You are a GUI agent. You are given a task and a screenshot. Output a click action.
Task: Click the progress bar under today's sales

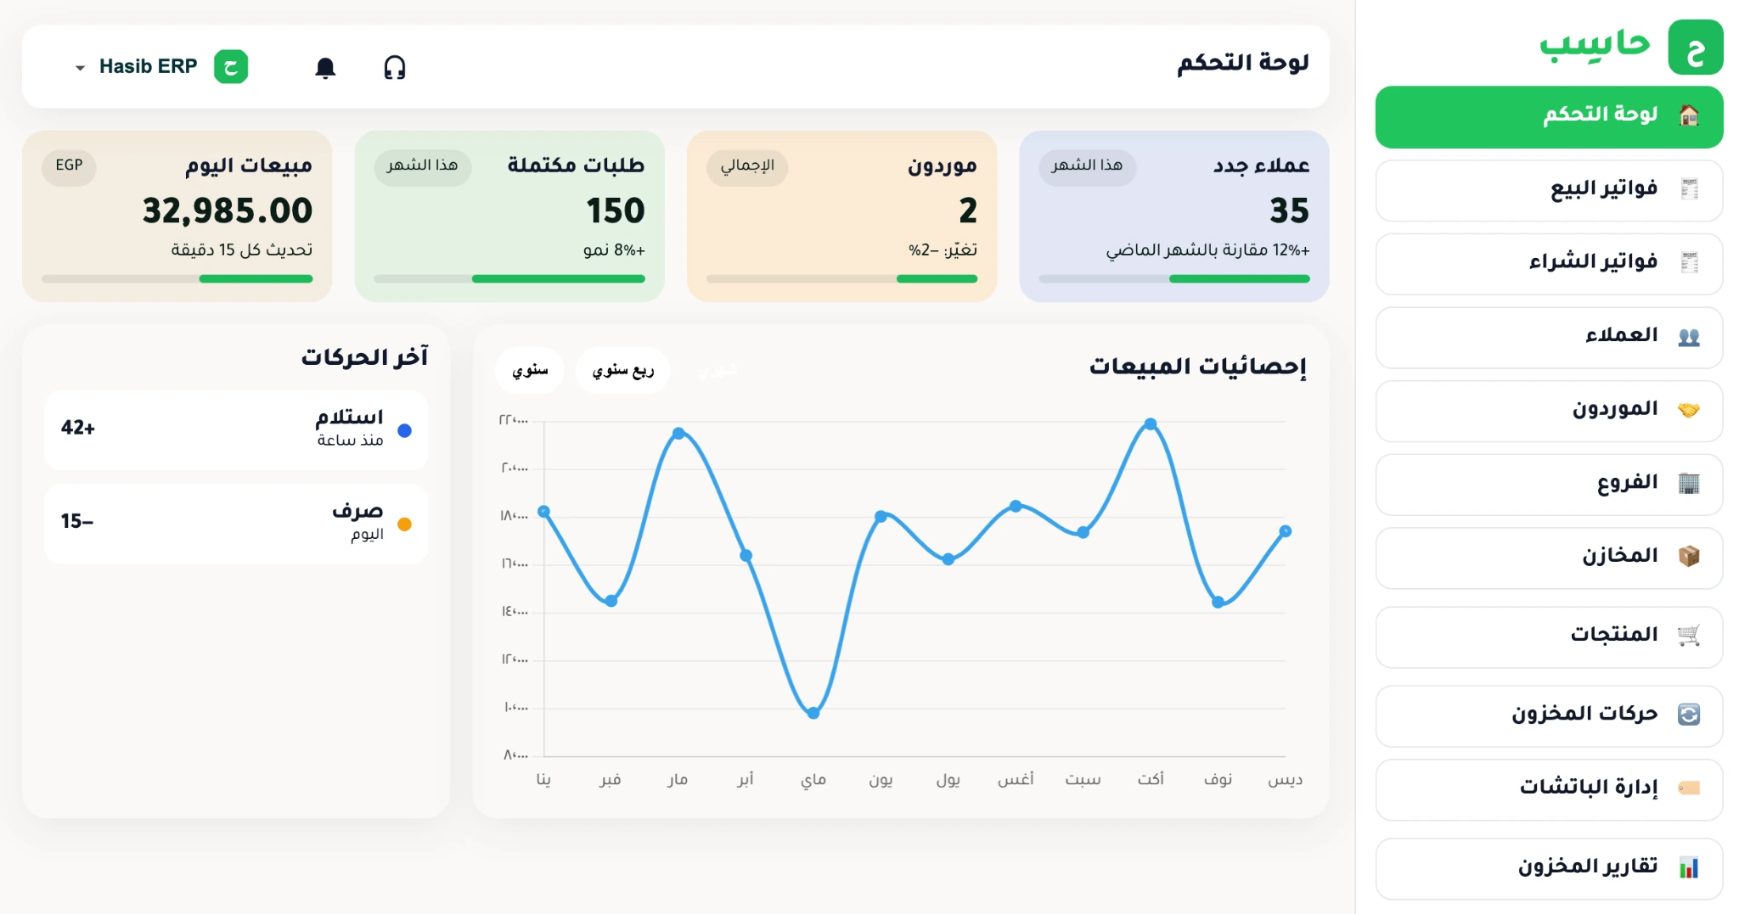(x=177, y=278)
